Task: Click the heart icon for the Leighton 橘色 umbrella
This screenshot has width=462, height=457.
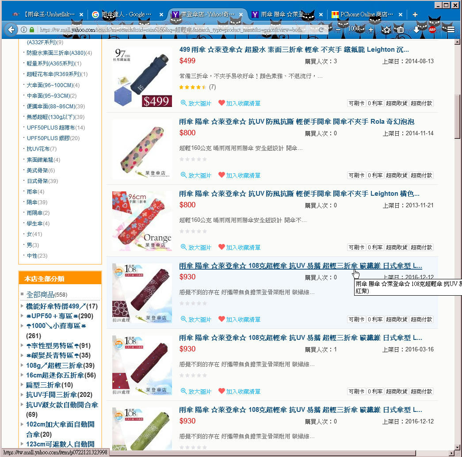Action: tap(221, 247)
